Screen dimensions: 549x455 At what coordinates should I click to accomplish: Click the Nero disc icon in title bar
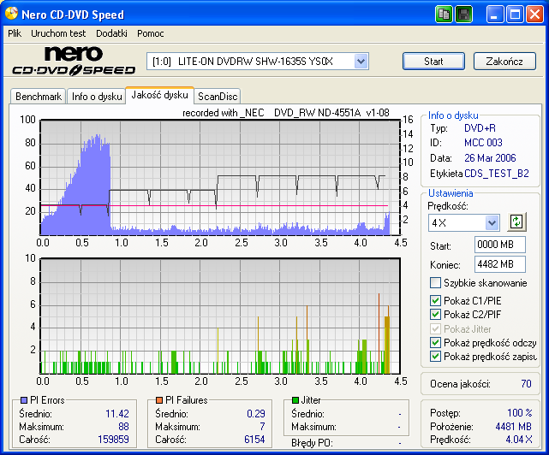pyautogui.click(x=11, y=14)
